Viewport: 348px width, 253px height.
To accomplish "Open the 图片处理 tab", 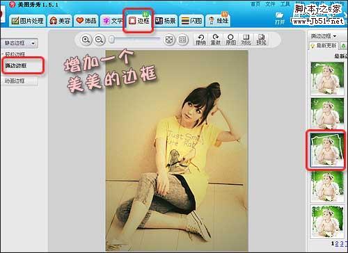I will coord(28,21).
